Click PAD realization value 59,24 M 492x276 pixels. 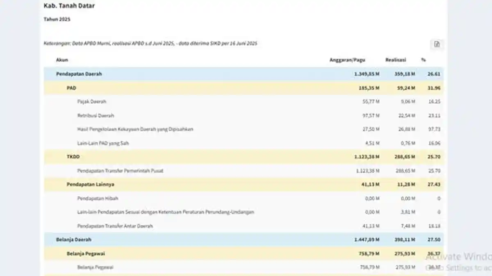pos(407,88)
